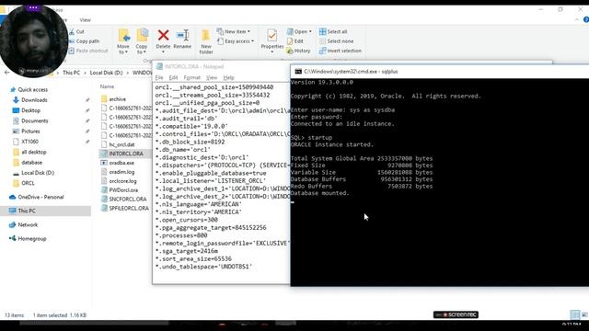Click the back arrow in Explorer

click(6, 73)
